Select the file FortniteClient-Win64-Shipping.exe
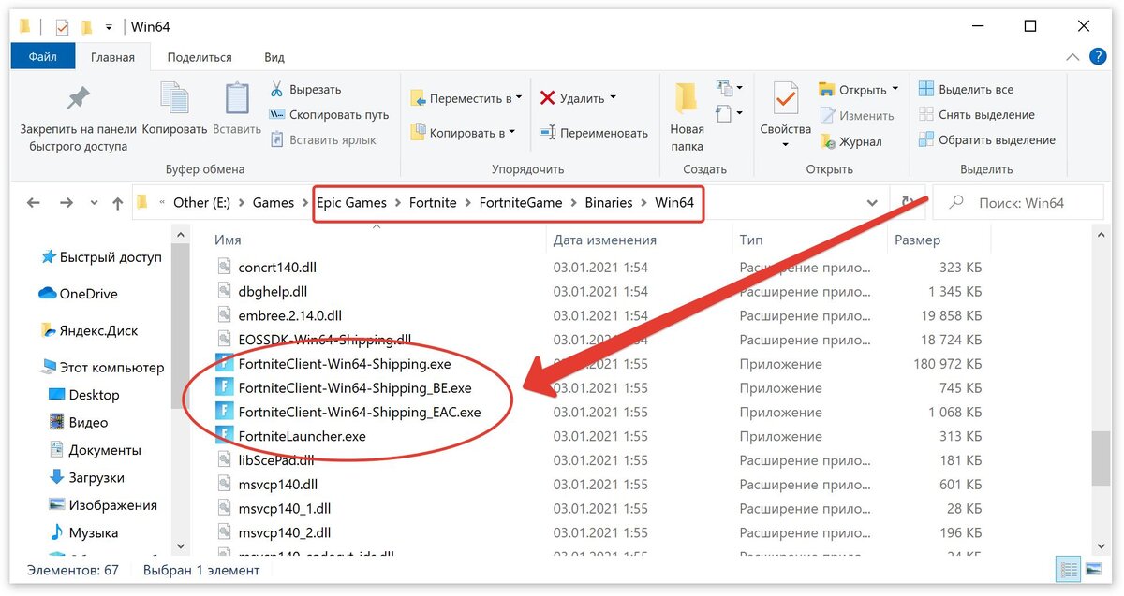The height and width of the screenshot is (596, 1124). (x=345, y=364)
